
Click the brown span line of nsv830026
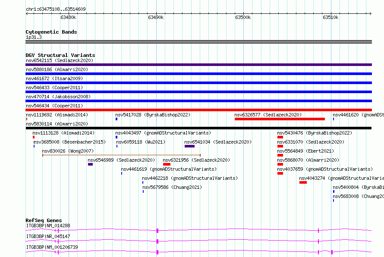click(x=122, y=155)
